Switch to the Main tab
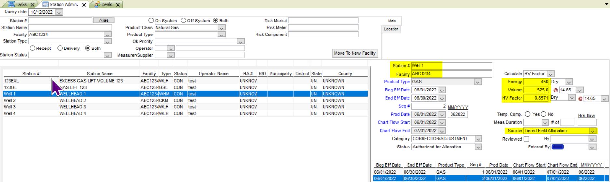610x182 pixels. pos(392,21)
